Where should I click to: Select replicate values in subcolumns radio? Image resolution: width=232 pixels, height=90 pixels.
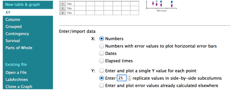point(101,78)
